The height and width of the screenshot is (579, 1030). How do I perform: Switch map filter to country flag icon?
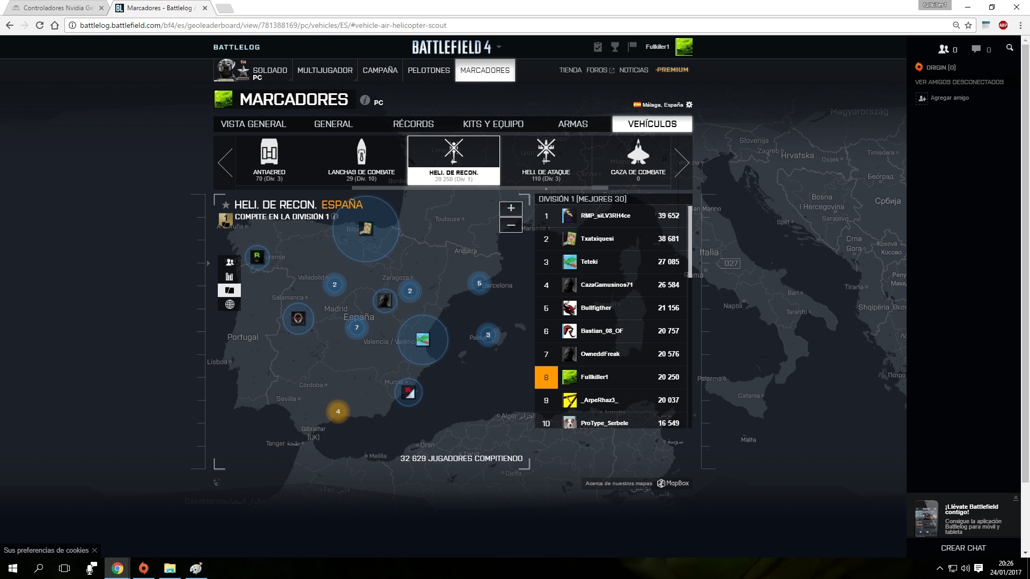pos(230,291)
